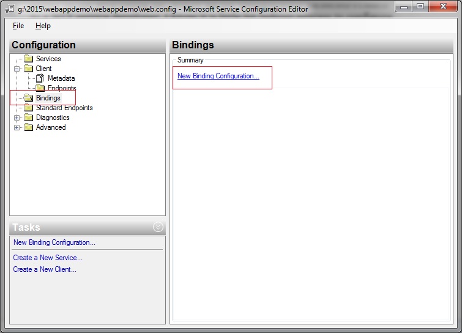Viewport: 462px width, 333px height.
Task: Select the Client tree label
Action: (x=43, y=69)
